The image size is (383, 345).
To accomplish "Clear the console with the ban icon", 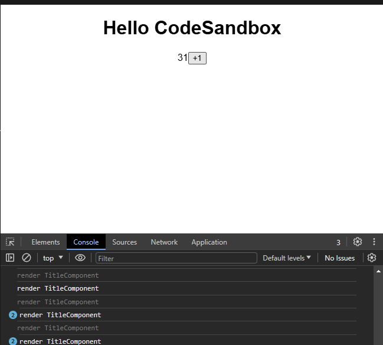I will (27, 258).
